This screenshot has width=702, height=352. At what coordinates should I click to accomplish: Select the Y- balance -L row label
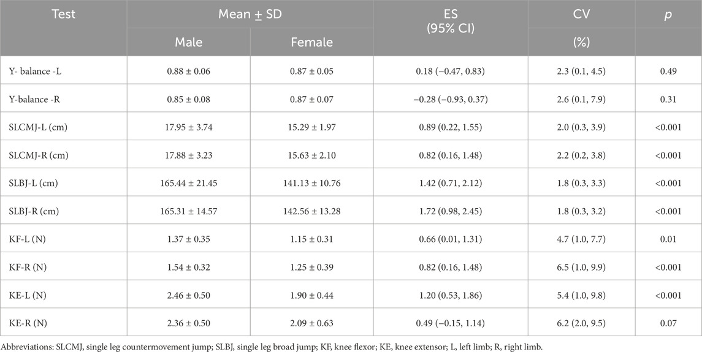[37, 72]
